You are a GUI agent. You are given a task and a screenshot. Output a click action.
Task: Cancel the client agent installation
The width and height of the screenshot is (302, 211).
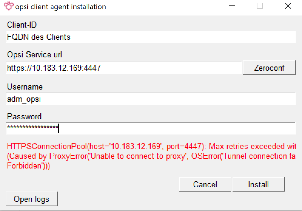tap(205, 185)
